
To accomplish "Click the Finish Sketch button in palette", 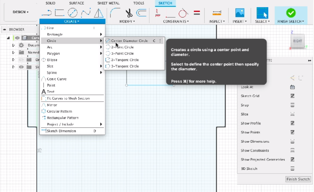I will (x=298, y=179).
